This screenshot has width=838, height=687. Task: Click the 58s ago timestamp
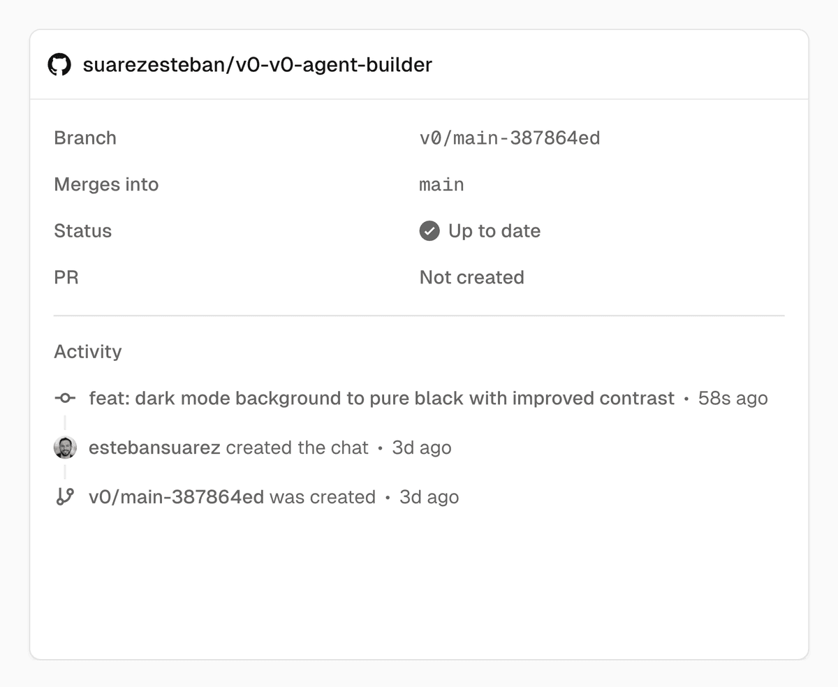(x=733, y=398)
